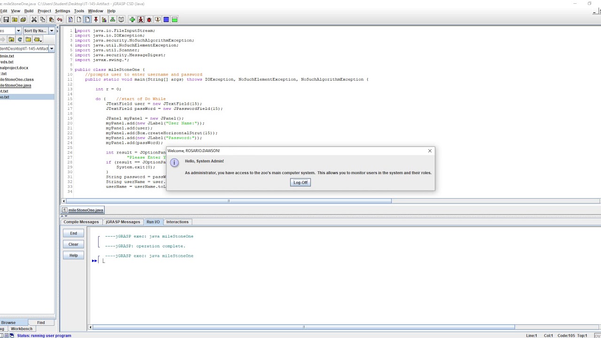
Task: Switch to Compile Messages tab
Action: (x=81, y=222)
